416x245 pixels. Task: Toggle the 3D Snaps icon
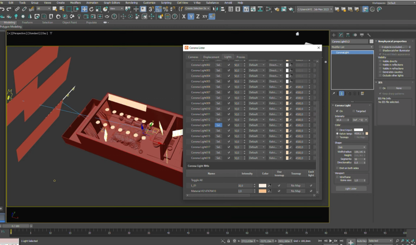151,9
